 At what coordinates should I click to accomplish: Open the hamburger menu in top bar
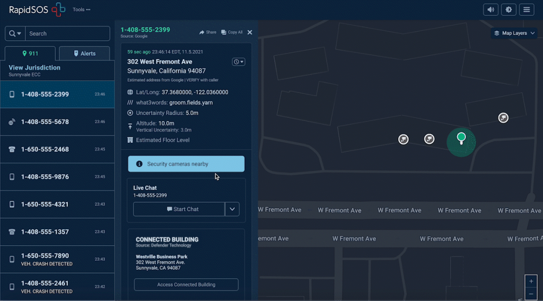coord(526,10)
